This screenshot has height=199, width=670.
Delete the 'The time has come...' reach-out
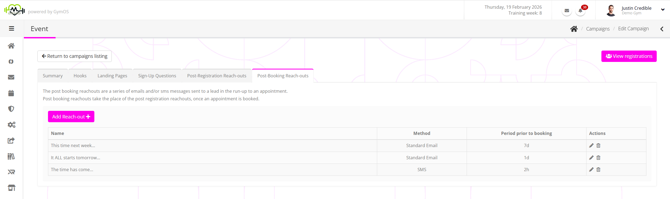click(598, 170)
